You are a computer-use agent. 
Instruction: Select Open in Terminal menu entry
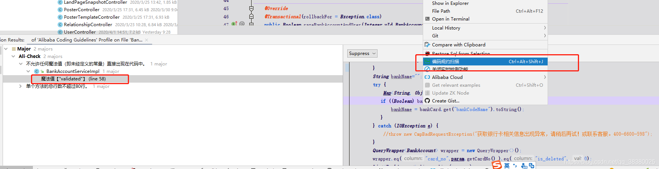[485, 19]
